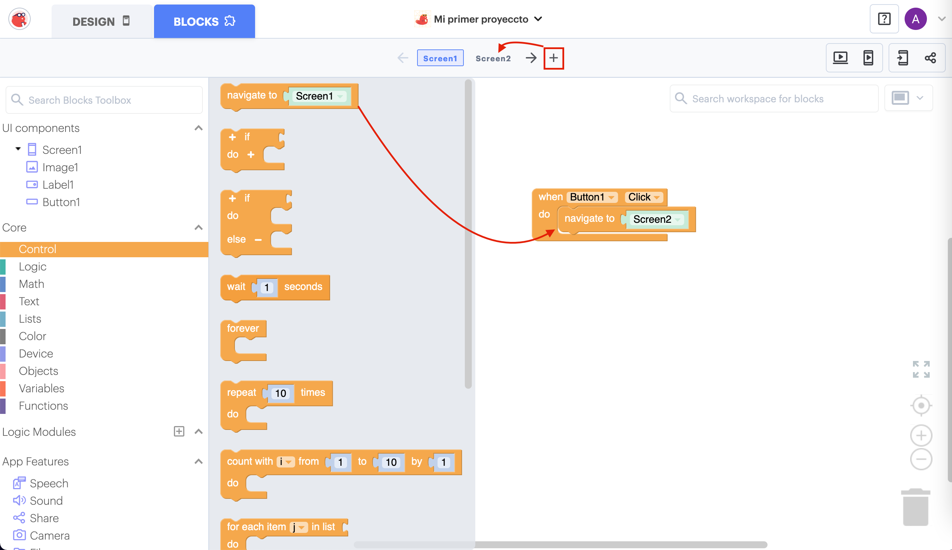Open the project name dropdown
Image resolution: width=952 pixels, height=550 pixels.
(x=538, y=19)
